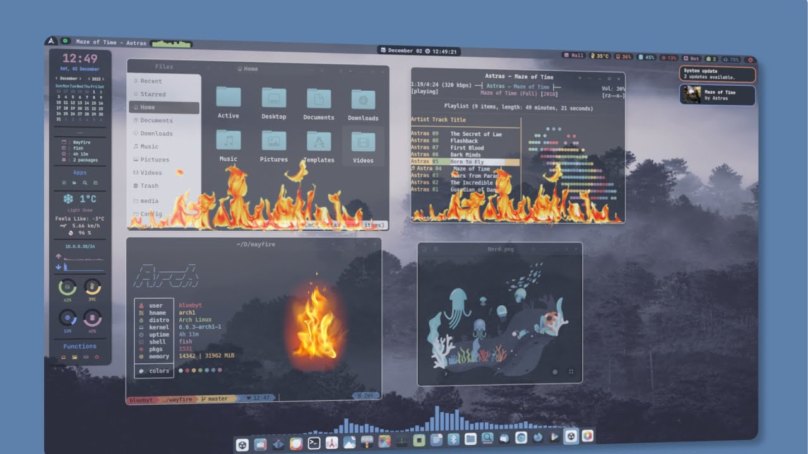
Task: Click the Home path bar in Files window
Action: tap(247, 69)
